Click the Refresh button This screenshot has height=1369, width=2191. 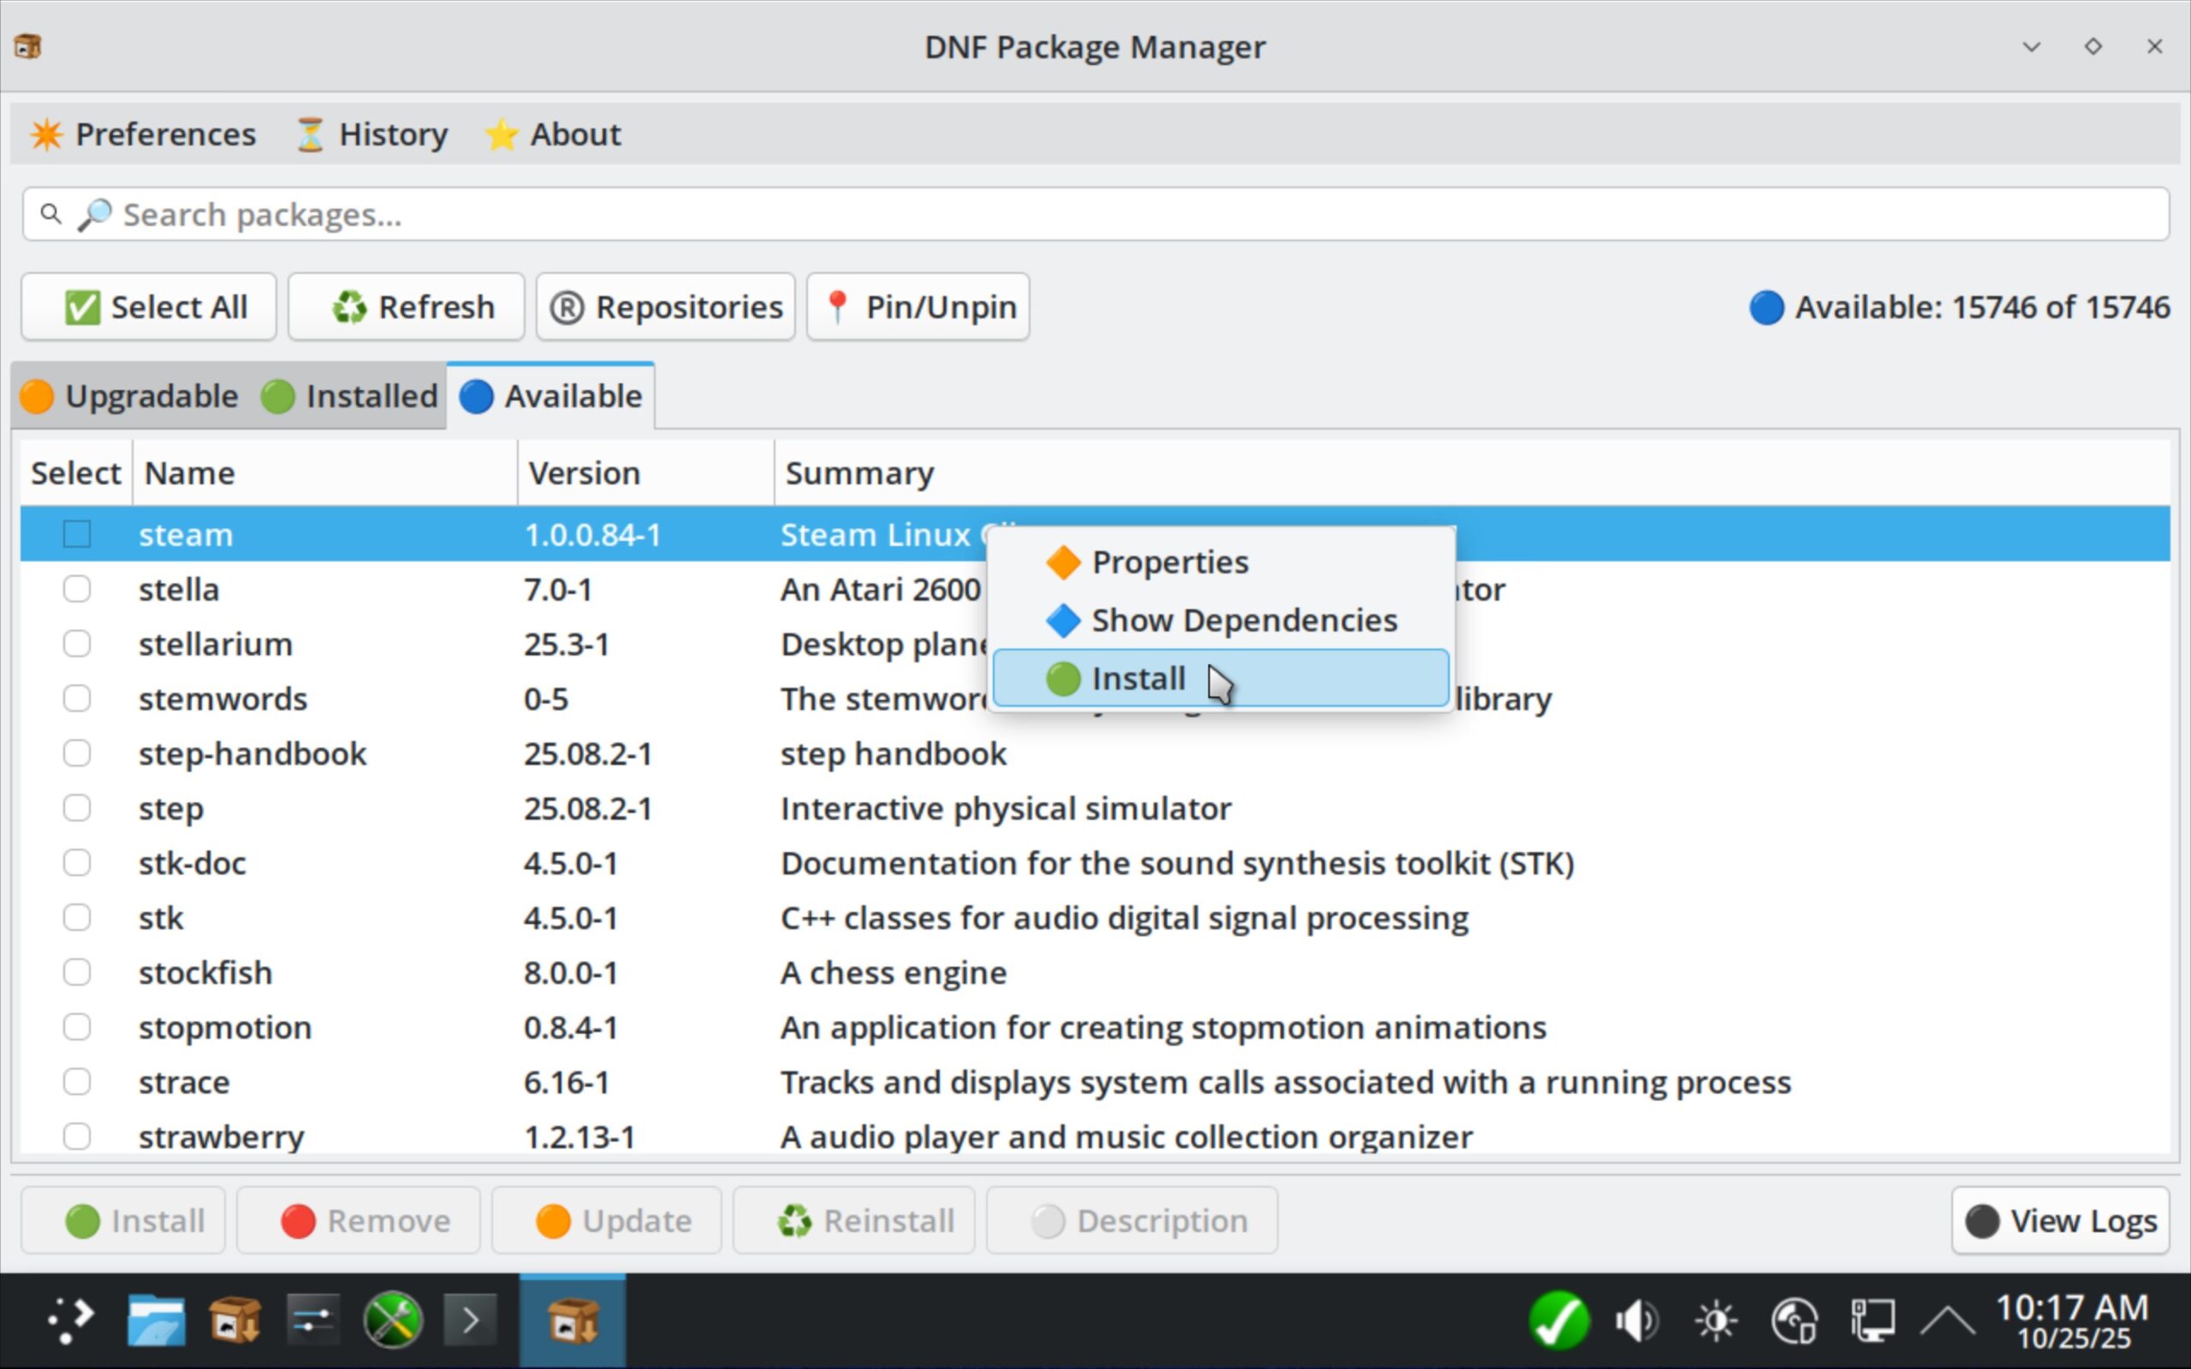407,307
